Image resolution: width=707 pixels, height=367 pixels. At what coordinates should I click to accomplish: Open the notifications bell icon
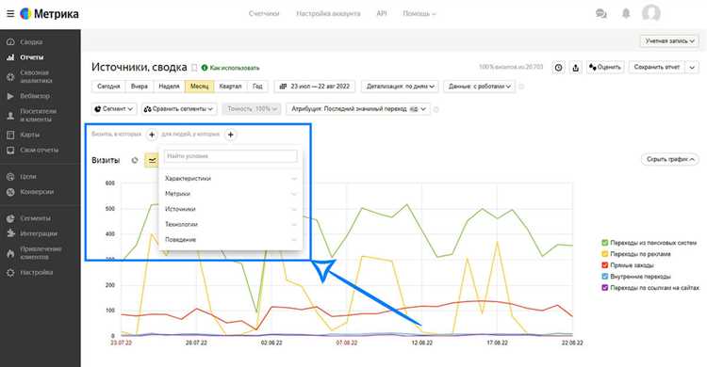[626, 13]
